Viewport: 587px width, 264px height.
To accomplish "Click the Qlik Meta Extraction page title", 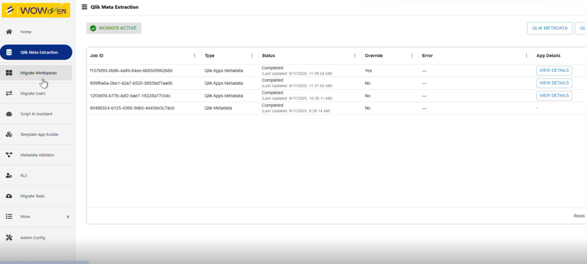I will [x=114, y=7].
